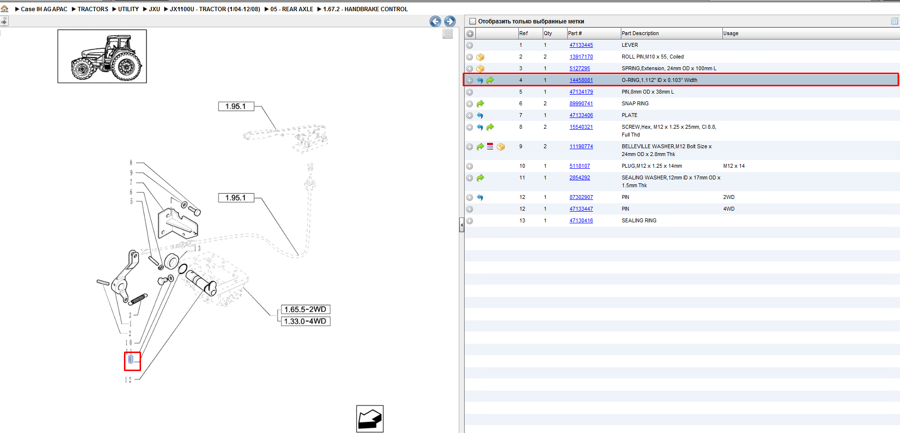Open the 1.65.5-2WD figure reference in diagram
The image size is (900, 433).
click(x=306, y=310)
